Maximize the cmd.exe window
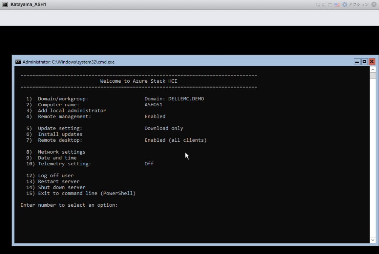The height and width of the screenshot is (254, 379). [364, 62]
